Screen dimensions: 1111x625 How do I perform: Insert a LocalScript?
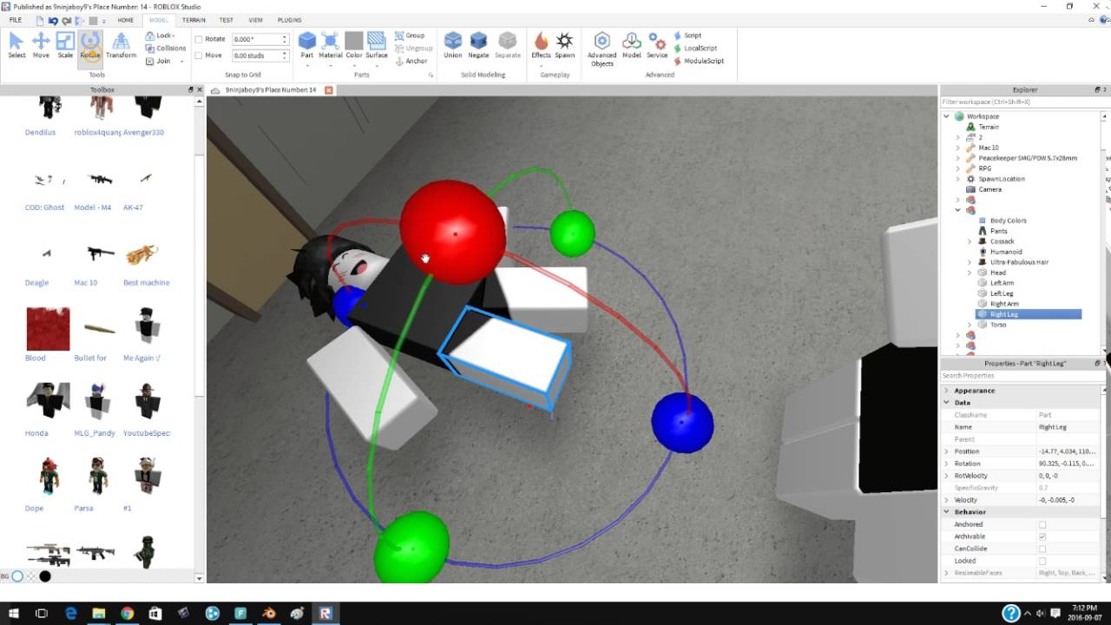pos(695,49)
